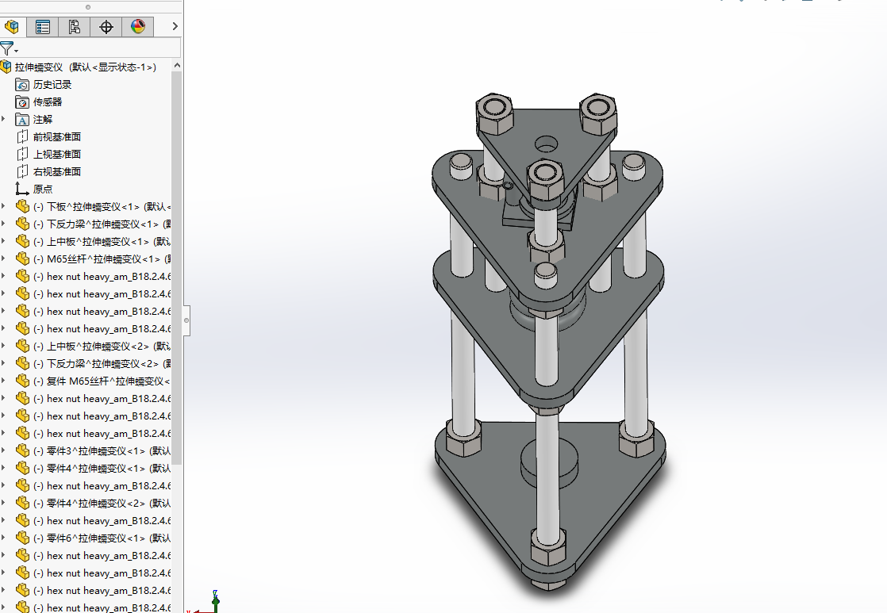The width and height of the screenshot is (887, 613).
Task: Click part icon of 下反力梁^拉伸蠕变仪<2>
Action: (22, 364)
